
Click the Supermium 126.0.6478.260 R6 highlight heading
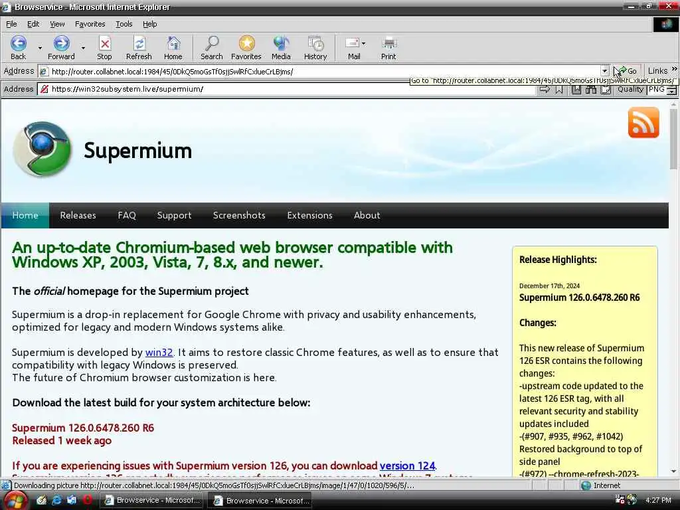point(579,297)
